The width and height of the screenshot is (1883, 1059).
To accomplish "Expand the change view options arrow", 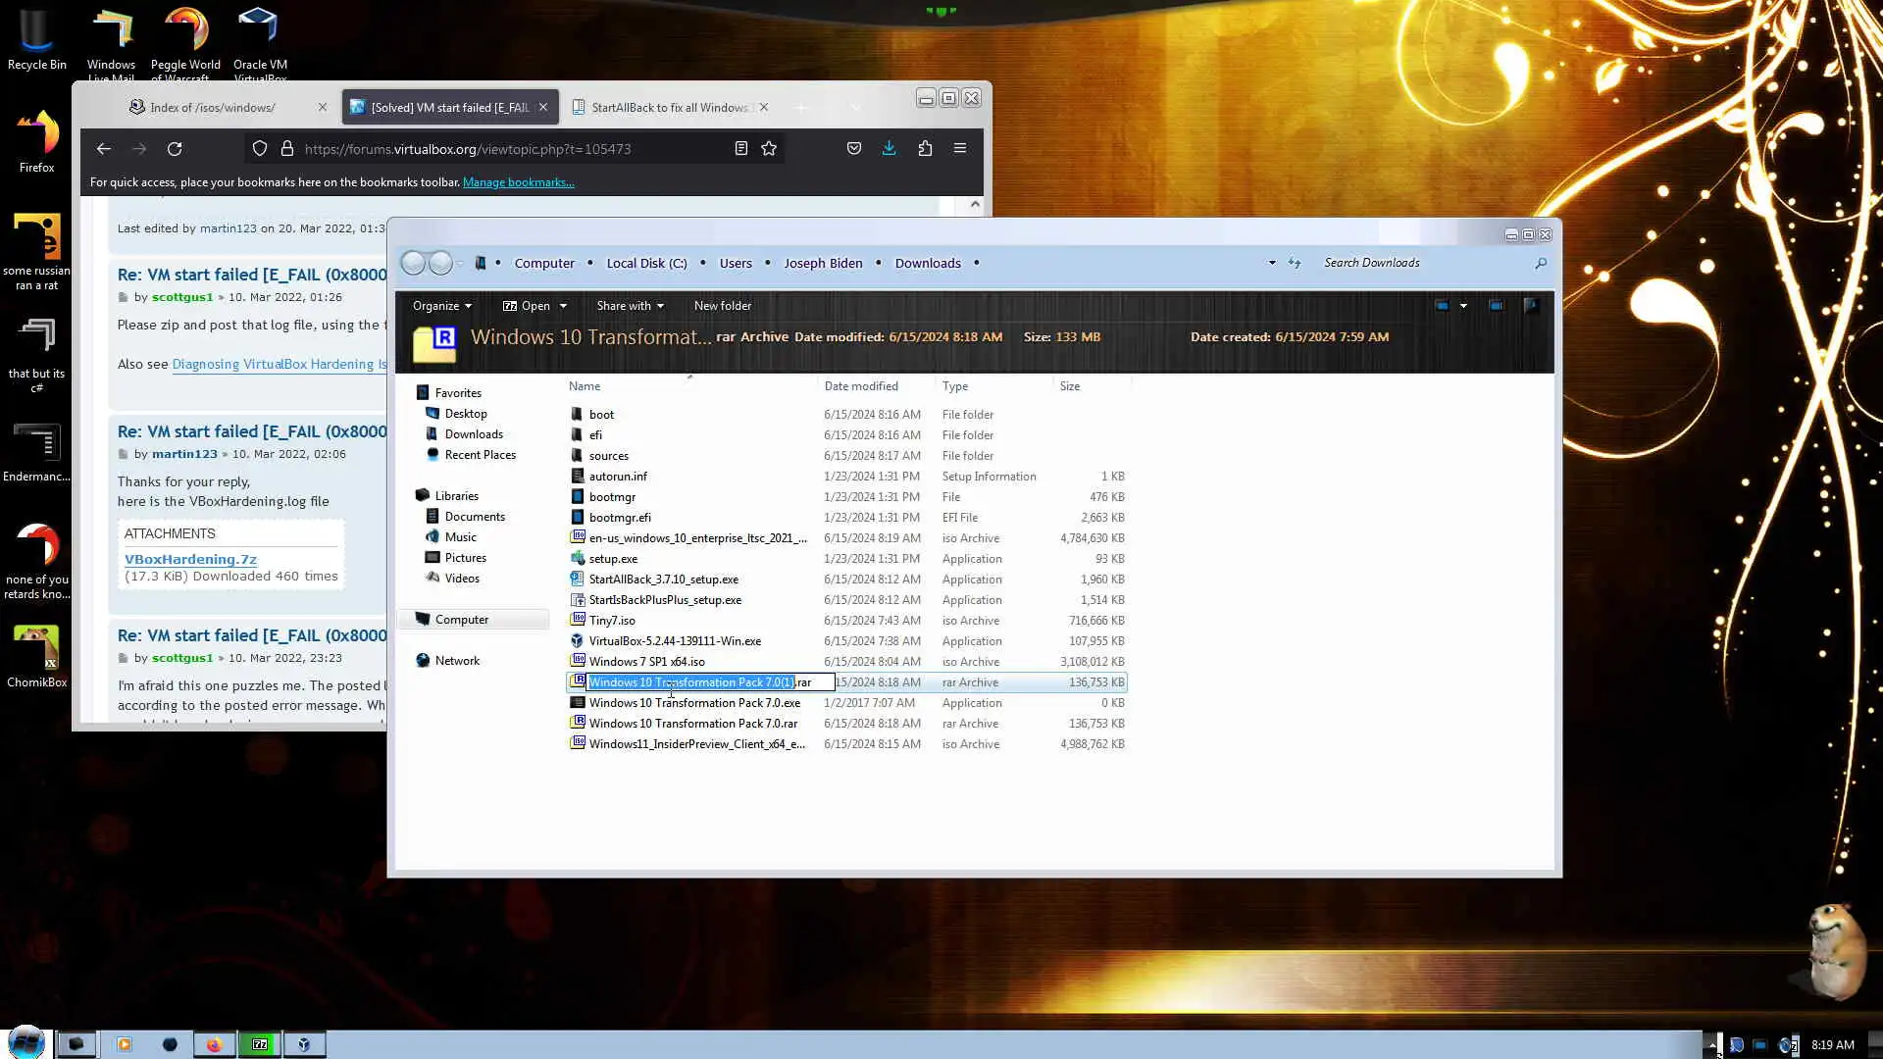I will (1463, 306).
